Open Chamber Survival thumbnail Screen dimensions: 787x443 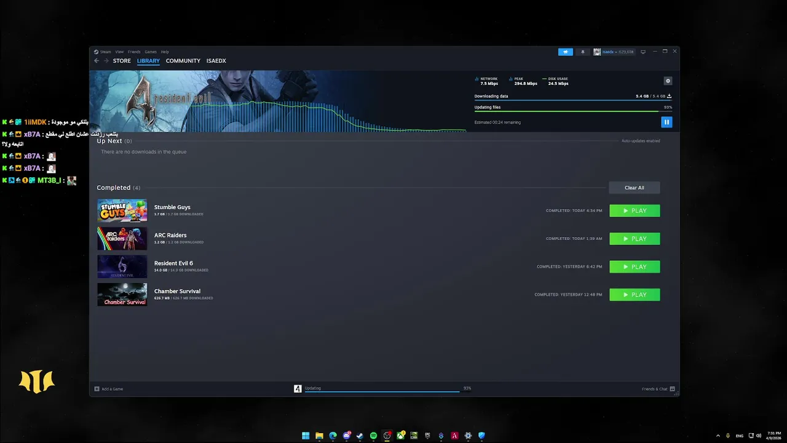(x=122, y=295)
